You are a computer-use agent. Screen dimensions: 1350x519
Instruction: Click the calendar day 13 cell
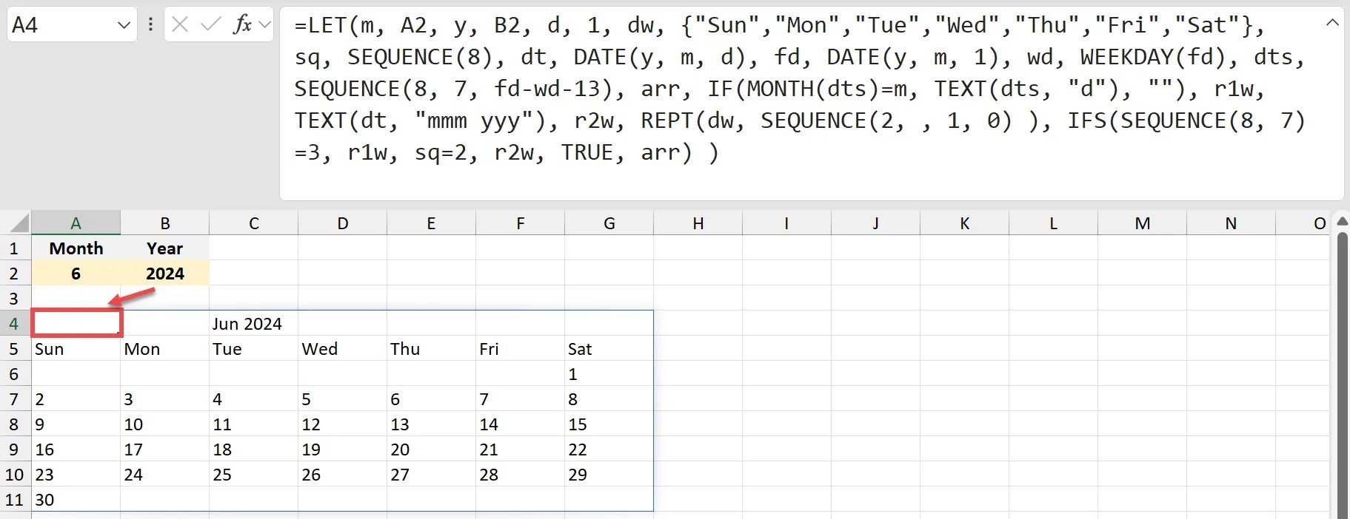coord(431,424)
